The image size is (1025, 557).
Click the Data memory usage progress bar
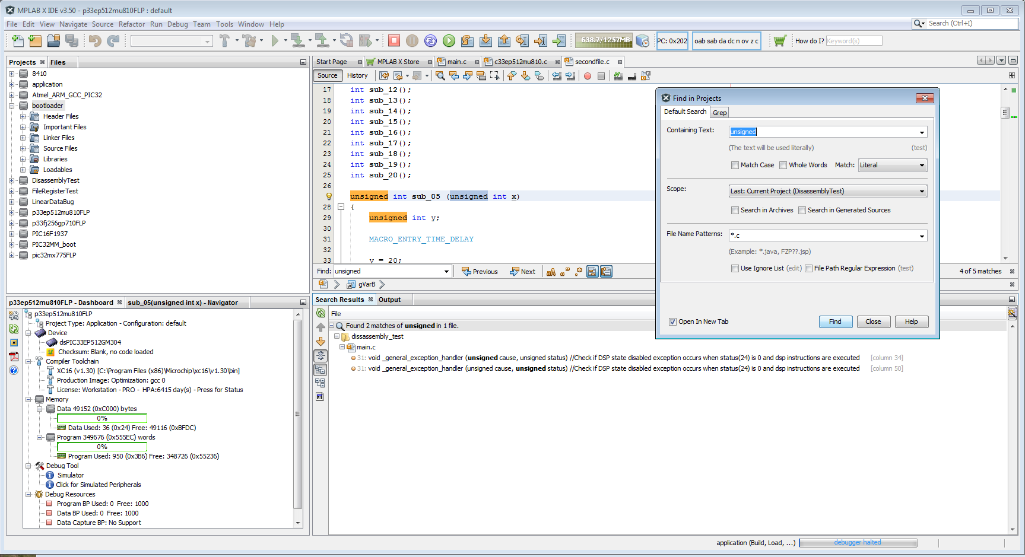pos(101,418)
